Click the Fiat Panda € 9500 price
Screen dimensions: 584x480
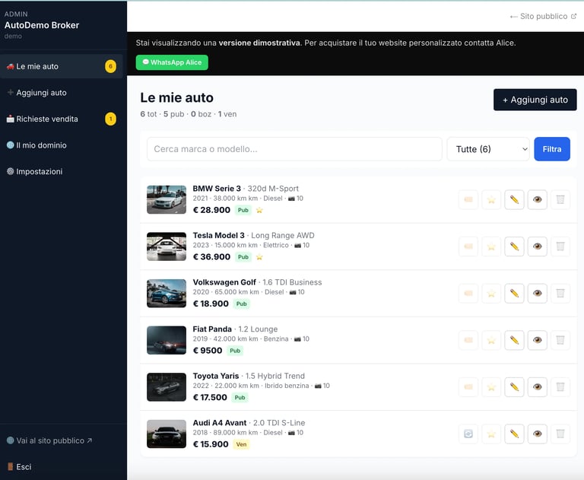point(208,351)
